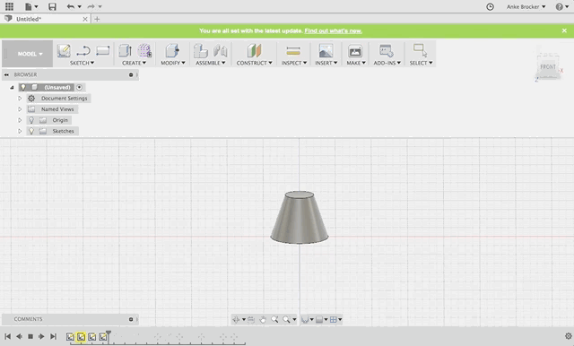
Task: Activate the Unsaved component radio button
Action: (80, 87)
